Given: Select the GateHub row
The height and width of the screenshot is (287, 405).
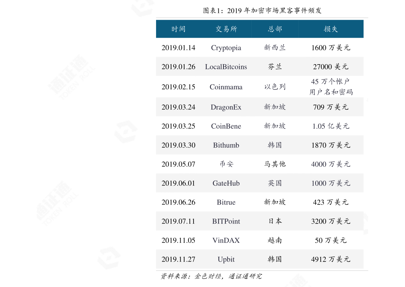Looking at the screenshot, I should [226, 183].
